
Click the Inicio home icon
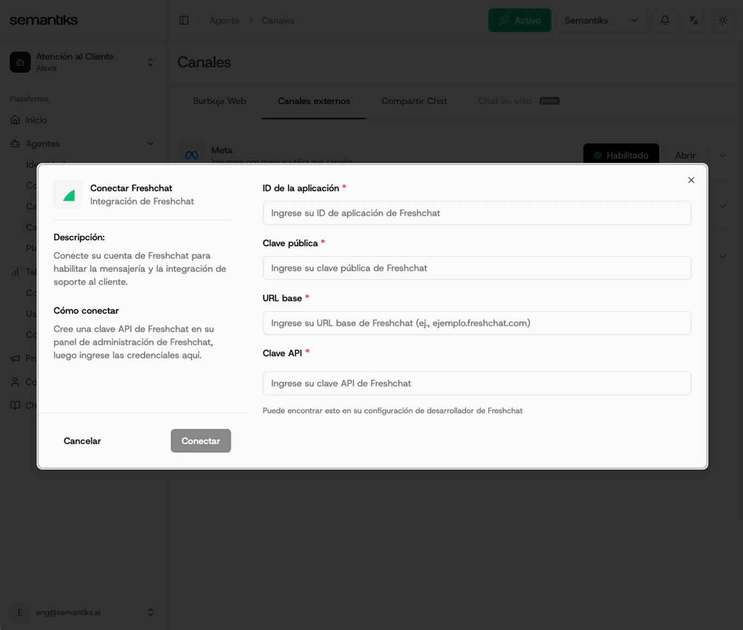15,119
